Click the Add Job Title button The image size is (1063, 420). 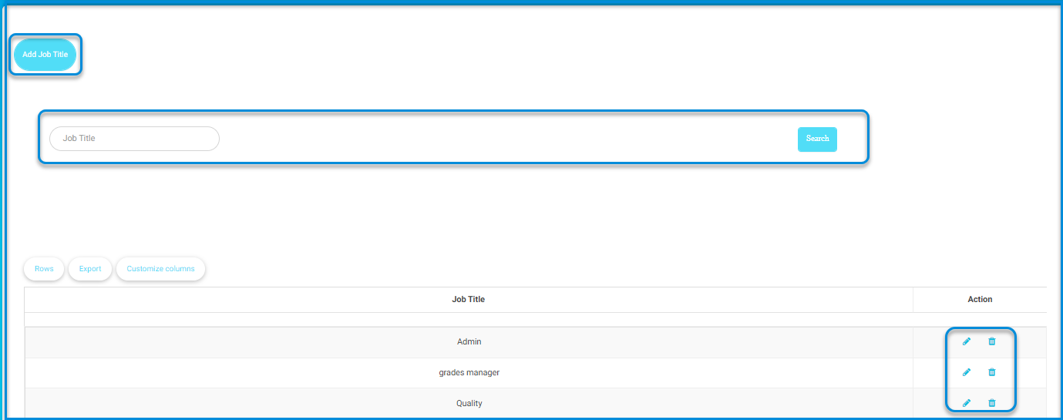(x=45, y=55)
